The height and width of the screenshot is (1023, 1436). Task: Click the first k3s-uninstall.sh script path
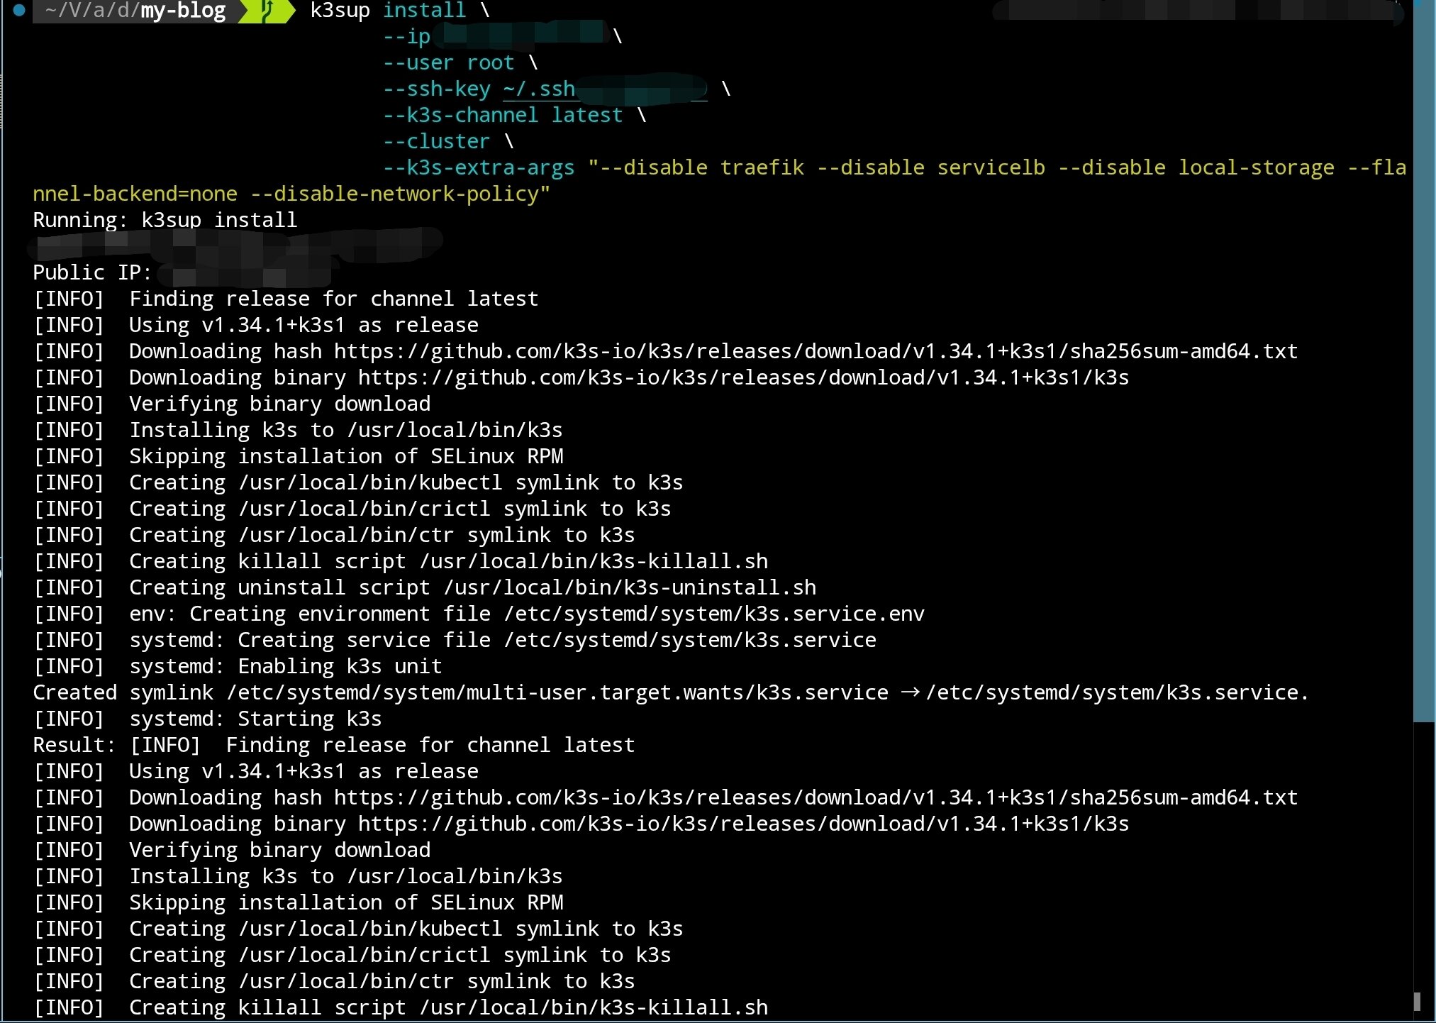tap(630, 587)
